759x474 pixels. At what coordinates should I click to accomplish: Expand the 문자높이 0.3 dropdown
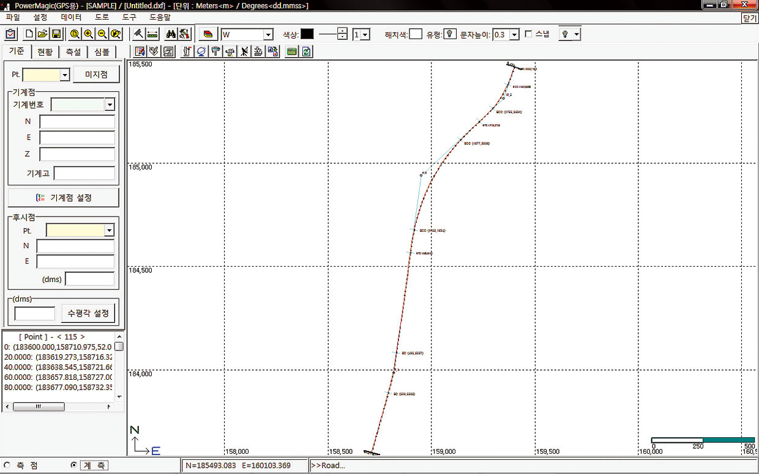[x=514, y=35]
